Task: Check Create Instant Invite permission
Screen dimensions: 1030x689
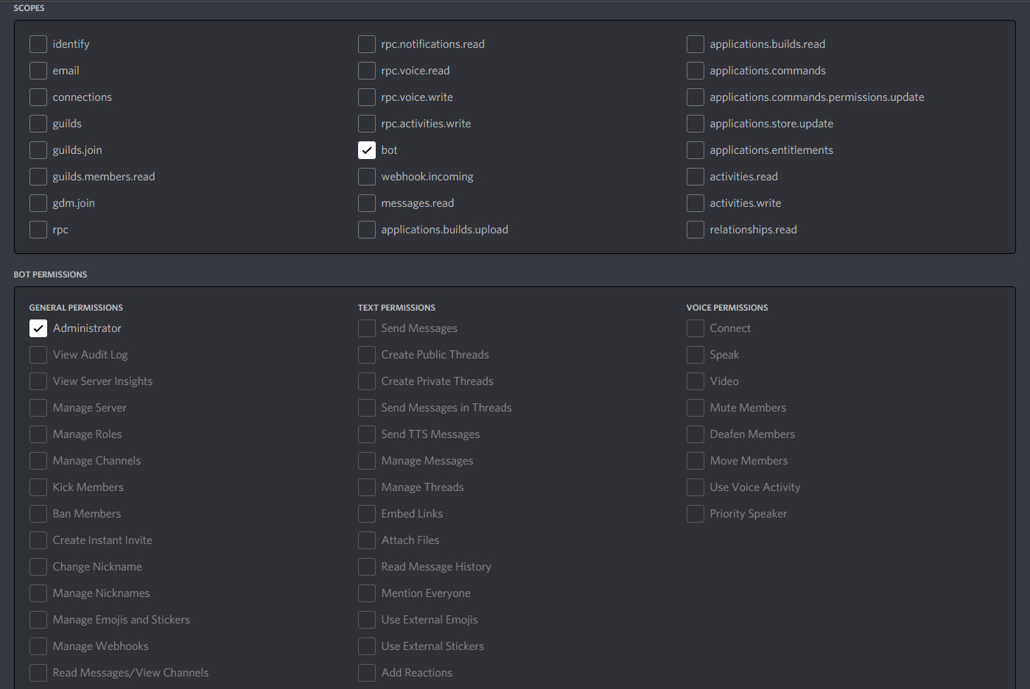Action: [38, 540]
